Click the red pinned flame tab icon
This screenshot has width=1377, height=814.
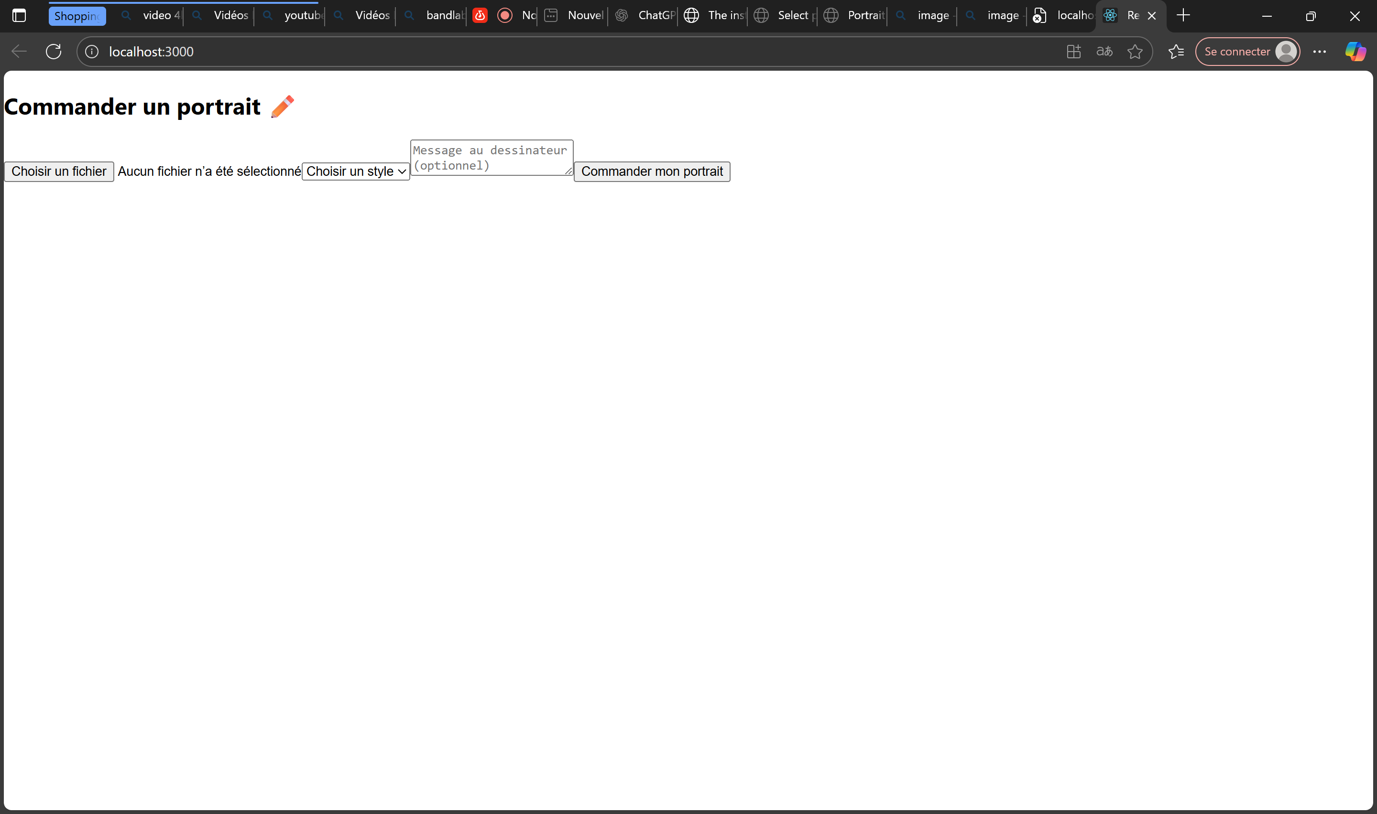click(480, 15)
